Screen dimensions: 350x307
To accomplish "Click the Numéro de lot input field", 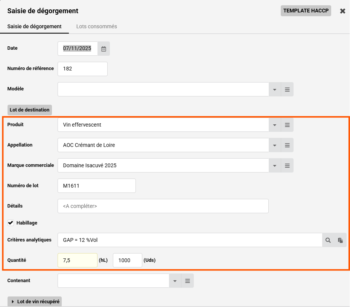I will click(97, 186).
